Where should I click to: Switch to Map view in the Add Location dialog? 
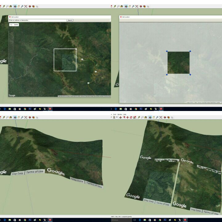(x=11, y=25)
